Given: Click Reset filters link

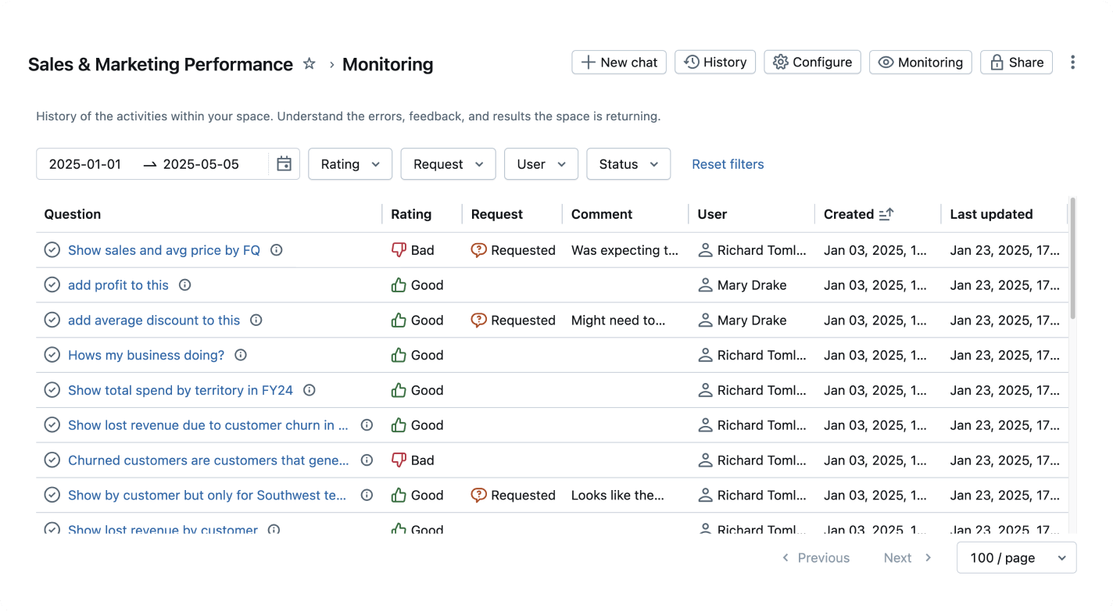Looking at the screenshot, I should tap(728, 164).
